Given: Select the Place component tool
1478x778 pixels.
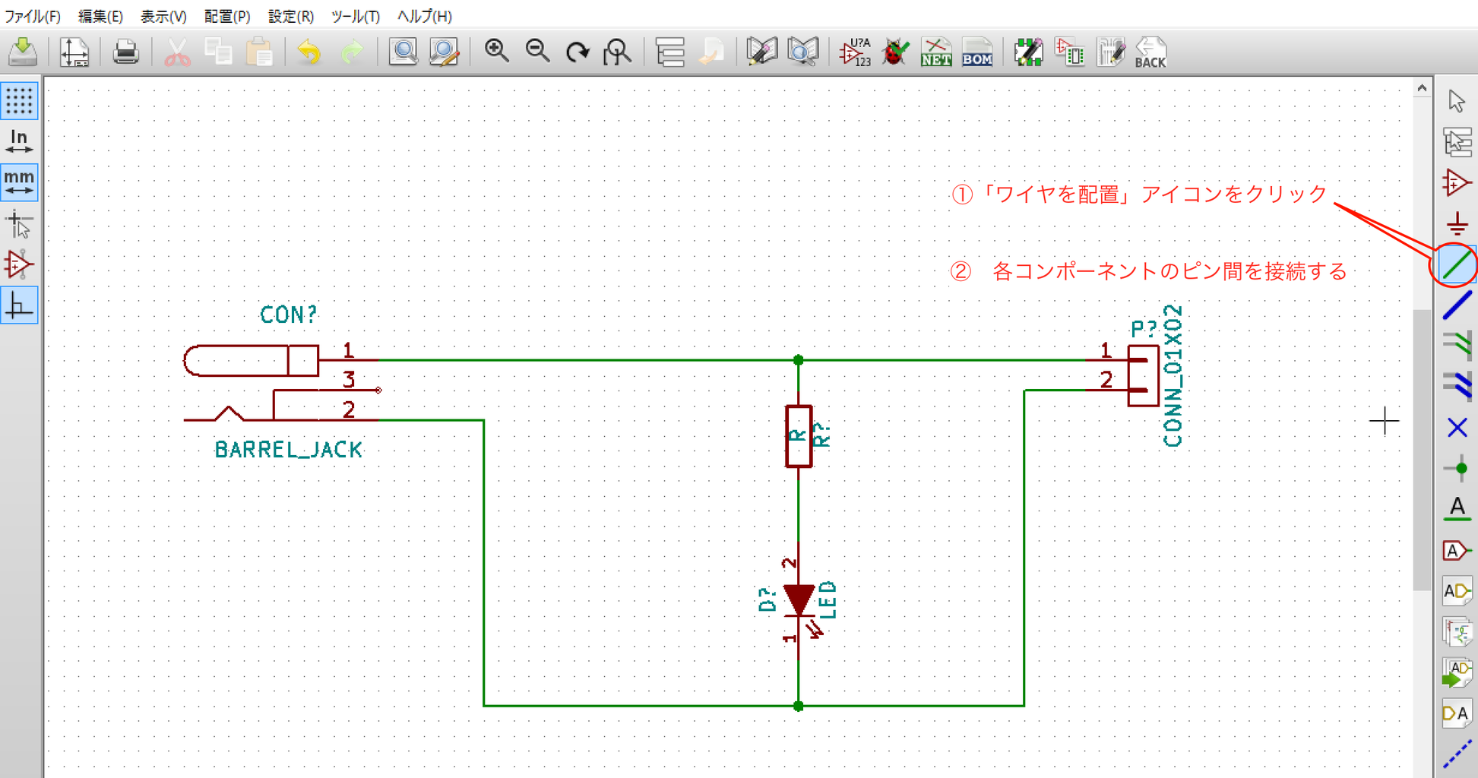Looking at the screenshot, I should point(1457,183).
